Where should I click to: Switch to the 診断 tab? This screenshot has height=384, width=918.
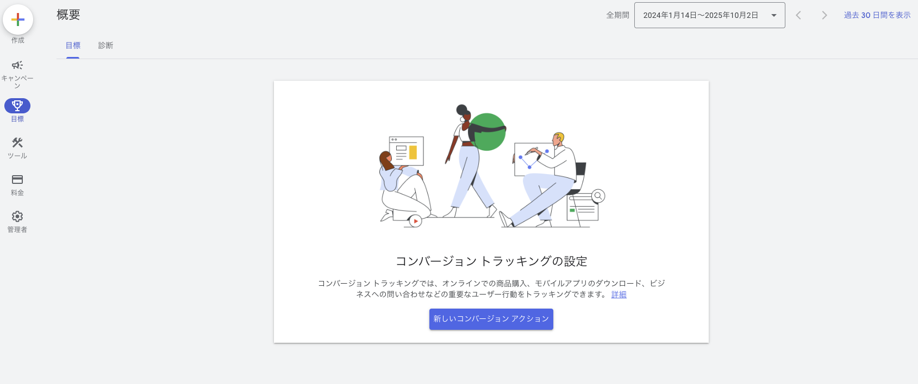pyautogui.click(x=105, y=46)
